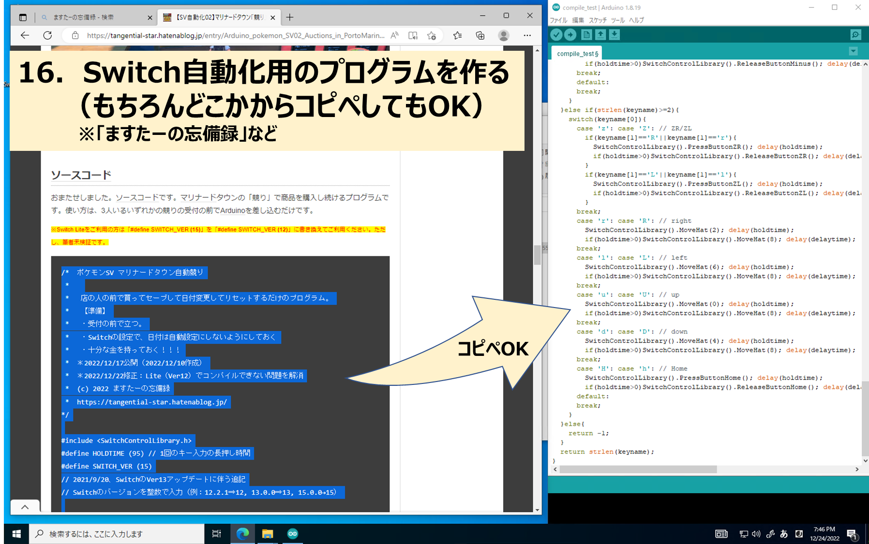Select the compile_test sketch tab
869x544 pixels.
(x=578, y=54)
